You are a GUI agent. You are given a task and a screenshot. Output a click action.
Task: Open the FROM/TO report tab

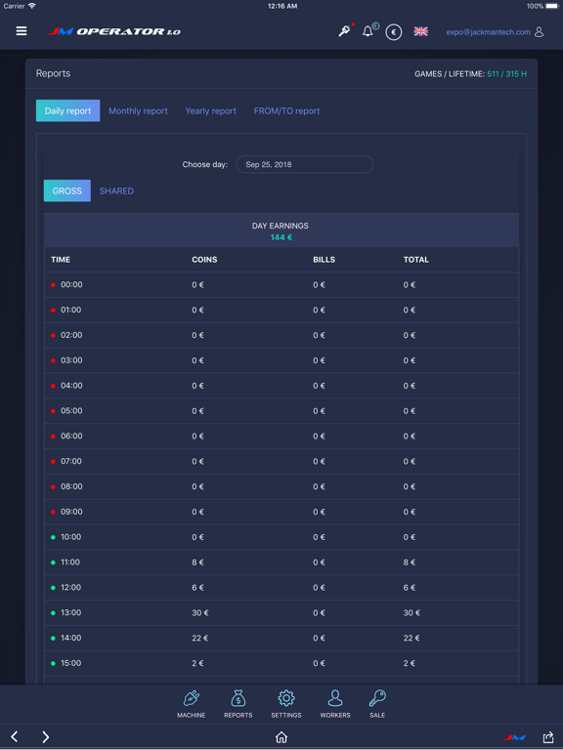click(286, 111)
